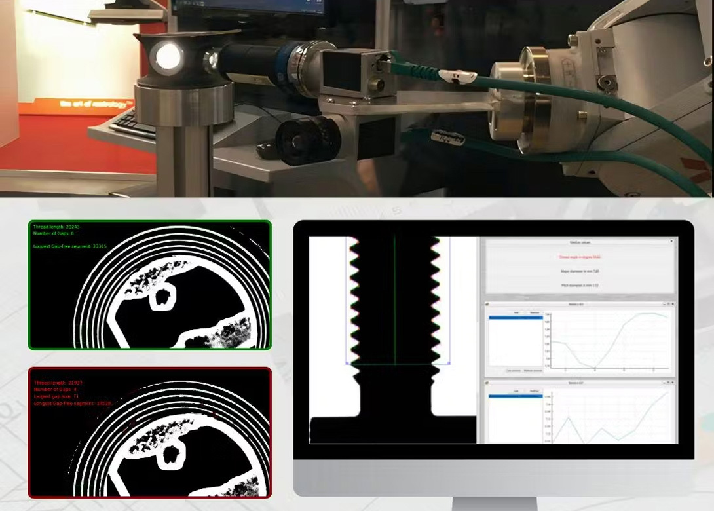Click the "Major diameter in mm" result line
714x511 pixels.
pos(580,271)
